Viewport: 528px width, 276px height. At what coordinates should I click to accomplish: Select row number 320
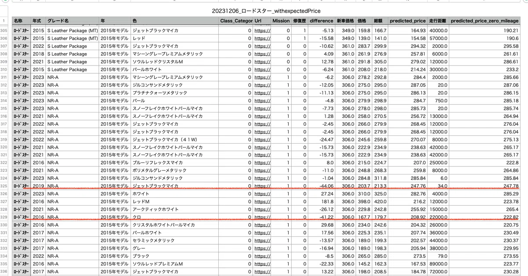point(5,147)
